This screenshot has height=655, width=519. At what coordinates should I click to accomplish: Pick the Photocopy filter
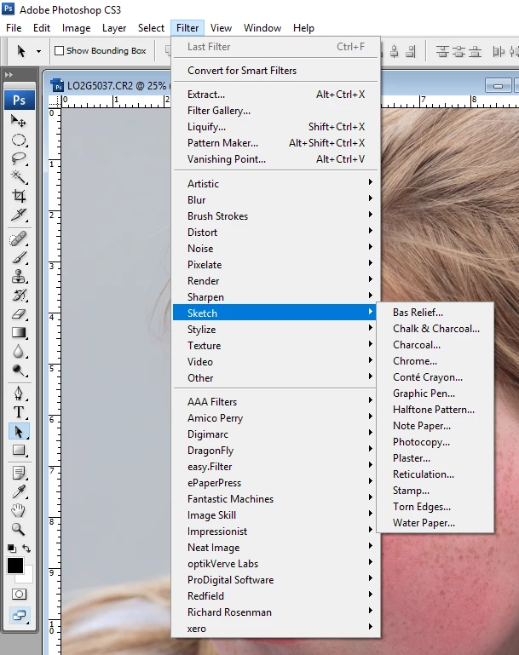[x=435, y=442]
